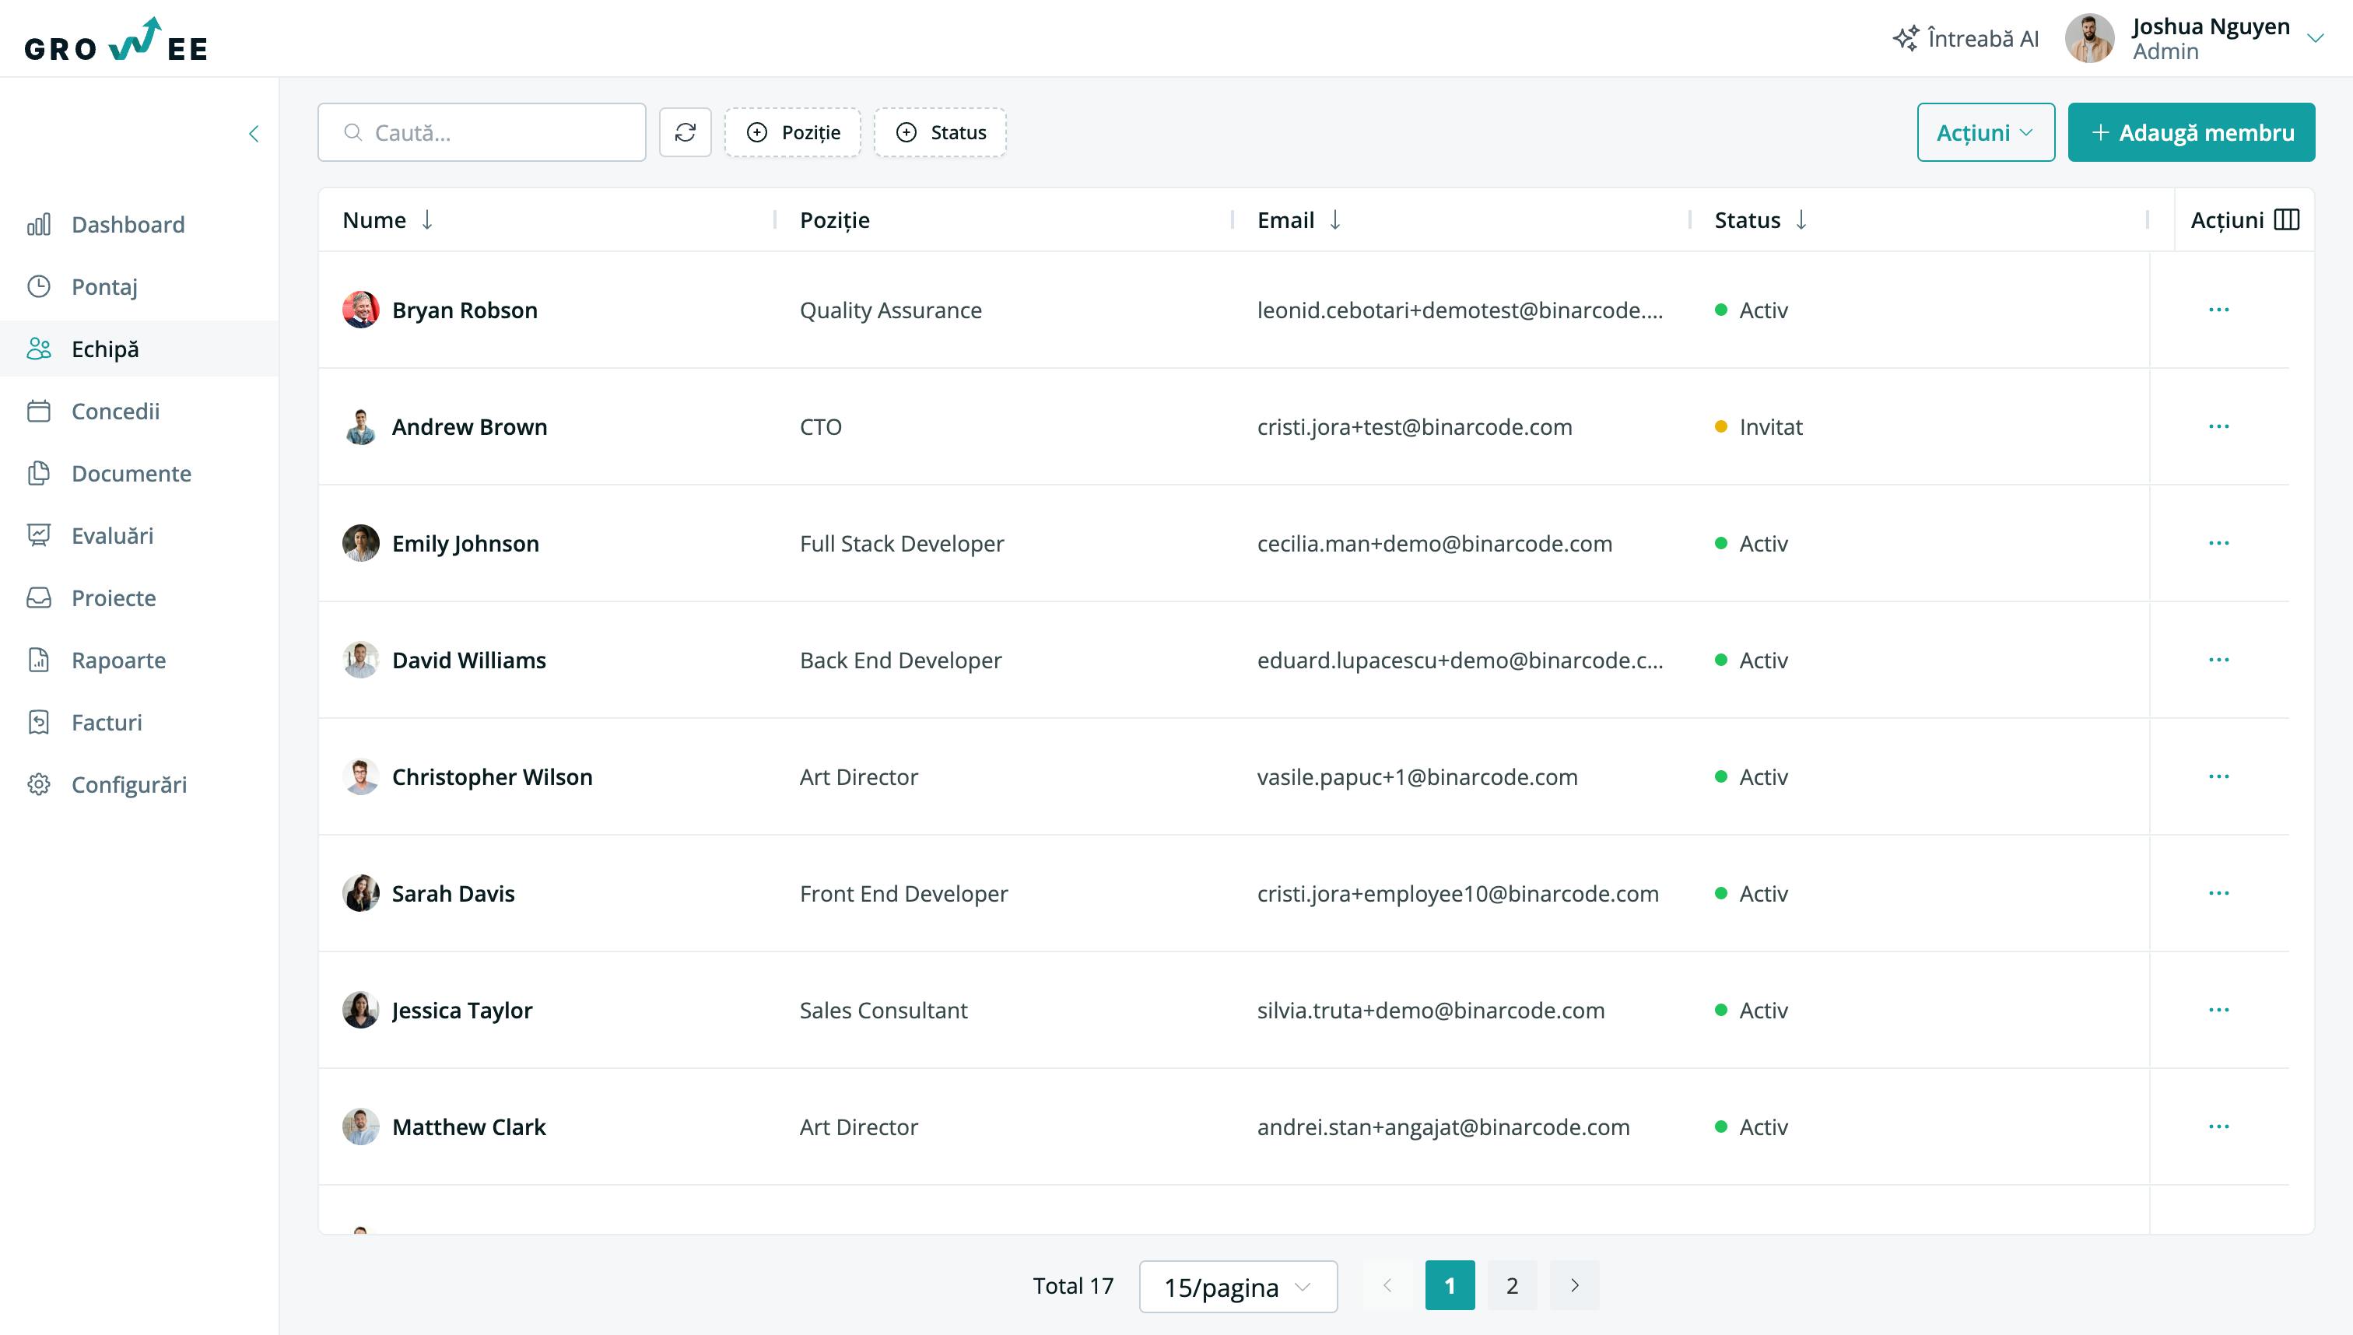Image resolution: width=2353 pixels, height=1335 pixels.
Task: Open the Concedii section
Action: 115,412
